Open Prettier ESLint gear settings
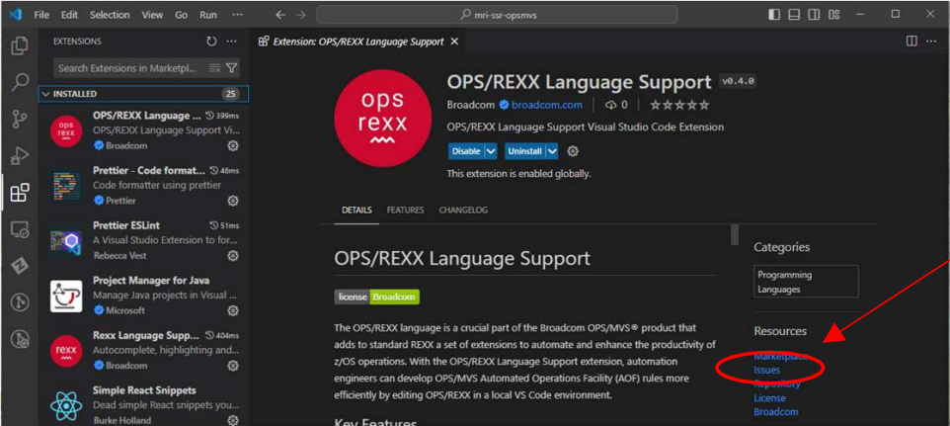 point(233,256)
